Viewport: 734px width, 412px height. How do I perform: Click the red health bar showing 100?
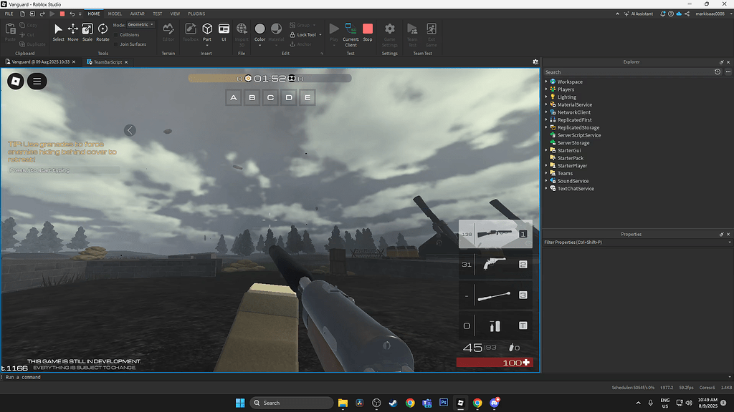click(x=495, y=363)
